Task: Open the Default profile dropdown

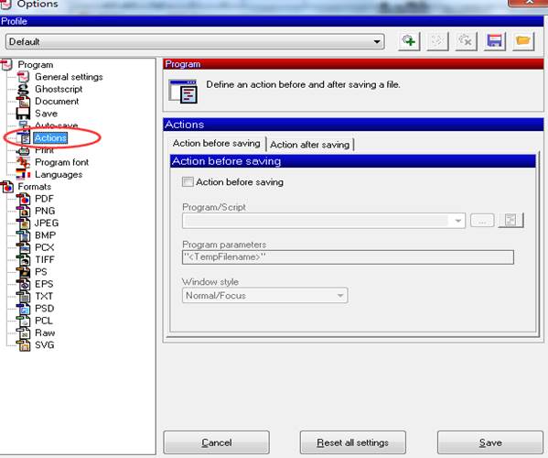Action: (x=195, y=42)
